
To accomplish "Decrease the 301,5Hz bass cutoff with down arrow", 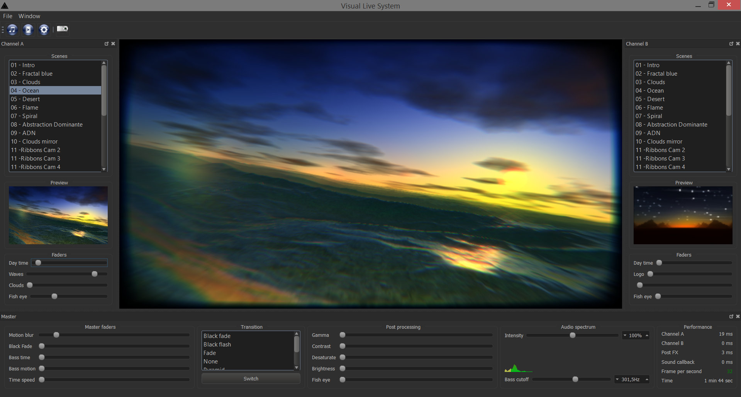I will click(617, 379).
